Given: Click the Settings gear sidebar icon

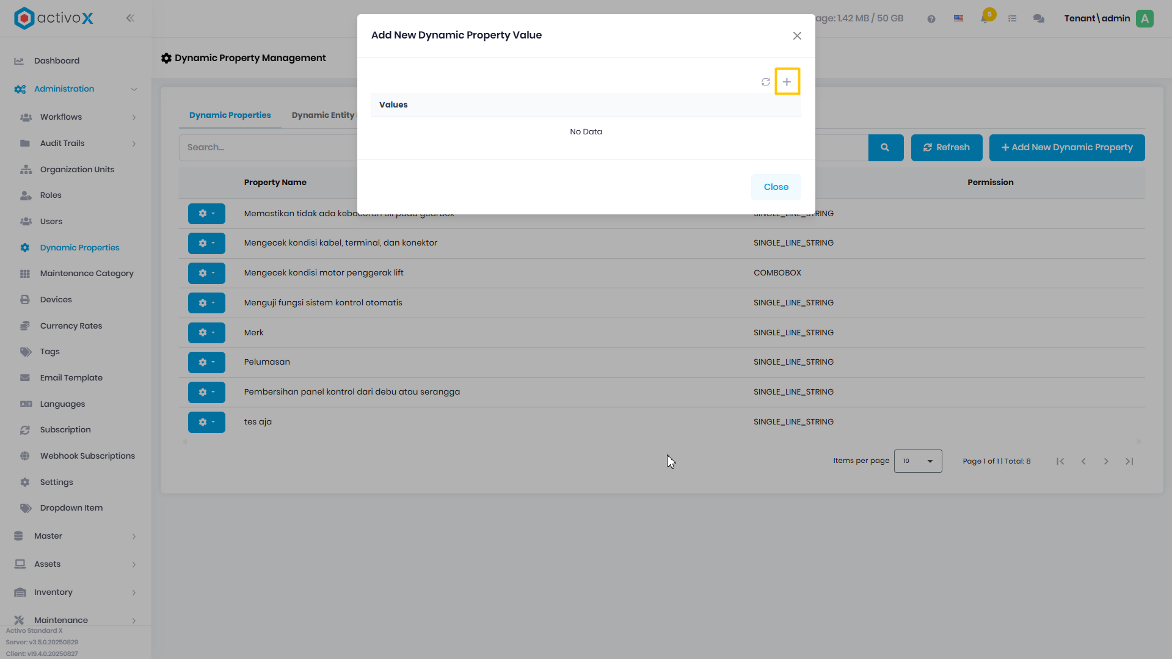Looking at the screenshot, I should coord(25,482).
